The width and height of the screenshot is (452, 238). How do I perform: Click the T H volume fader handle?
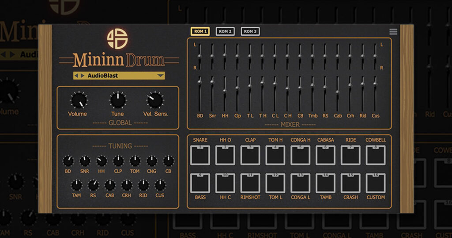(x=262, y=82)
